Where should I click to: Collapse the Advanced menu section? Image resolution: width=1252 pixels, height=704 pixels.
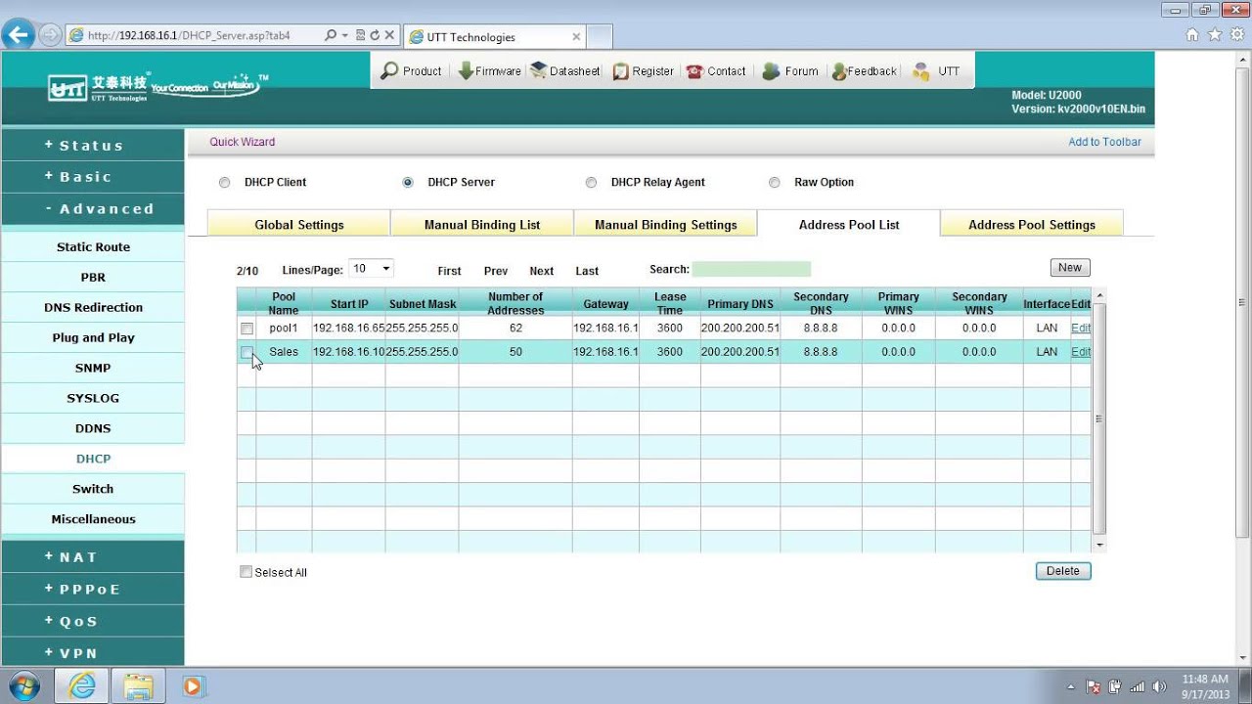(x=93, y=209)
